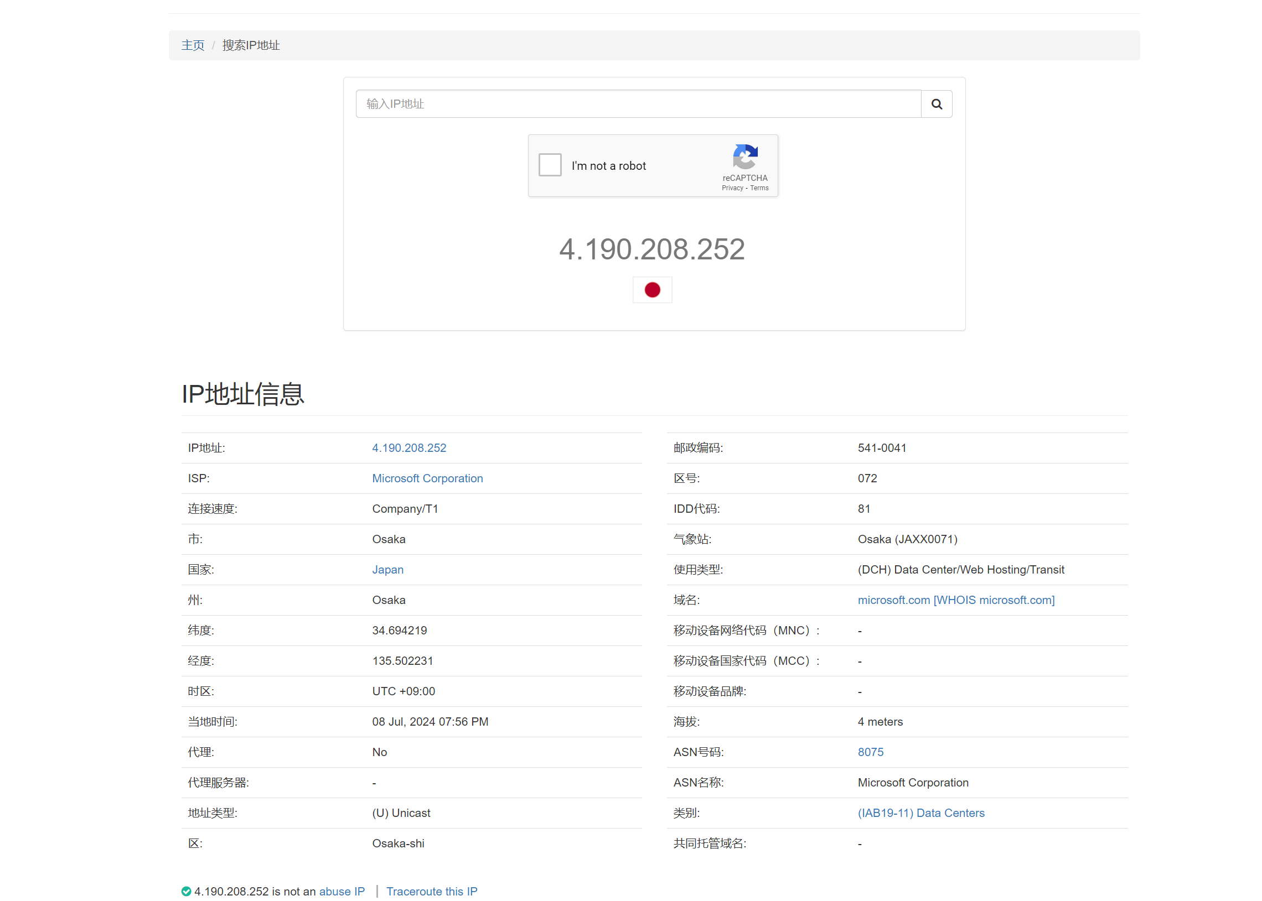1262x901 pixels.
Task: Click the 使用类型 label
Action: 698,569
